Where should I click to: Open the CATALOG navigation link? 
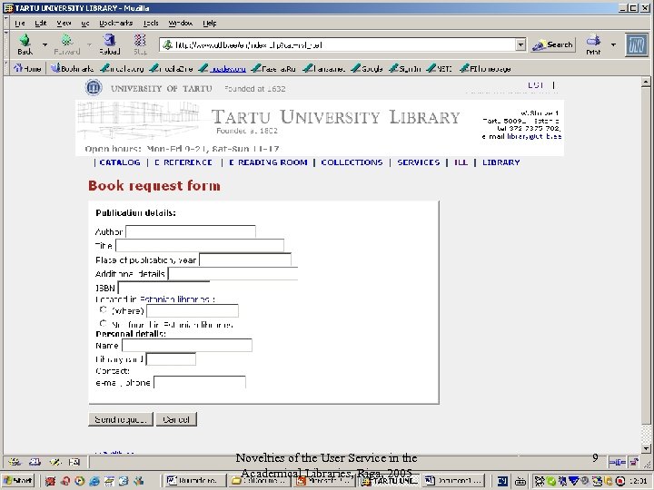(120, 162)
